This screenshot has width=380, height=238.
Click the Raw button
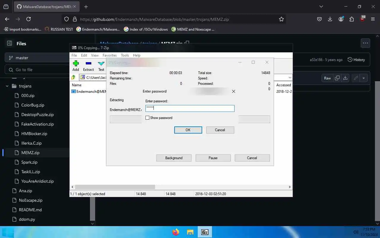(x=327, y=78)
